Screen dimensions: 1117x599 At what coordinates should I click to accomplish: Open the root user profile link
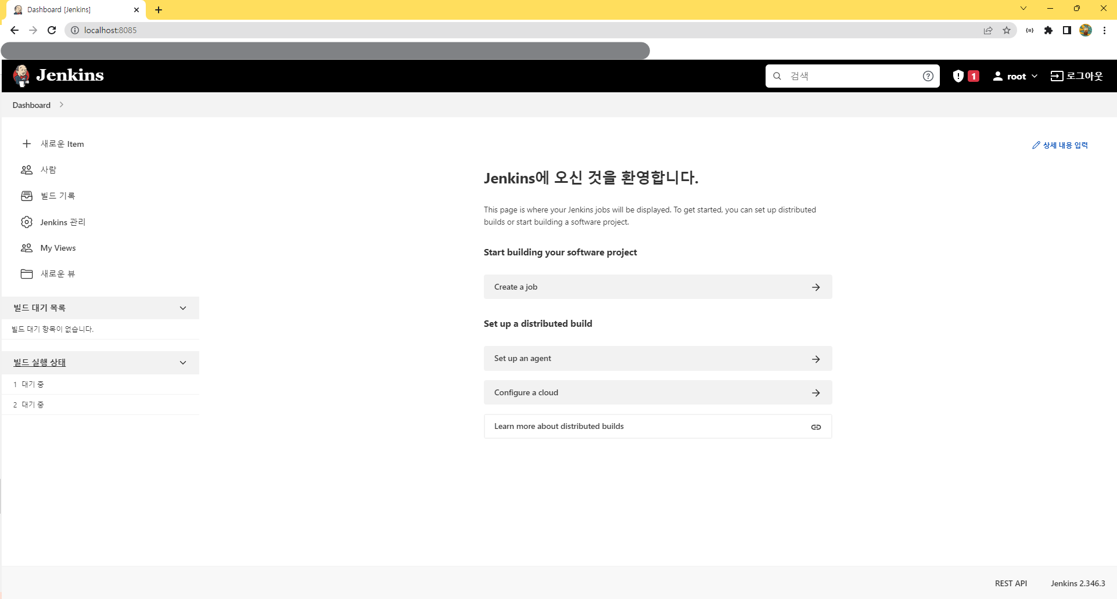[x=1010, y=76]
